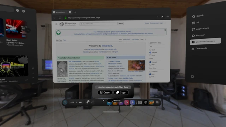This screenshot has width=226, height=127.
Task: Open the browser three-dots menu
Action: 167,17
